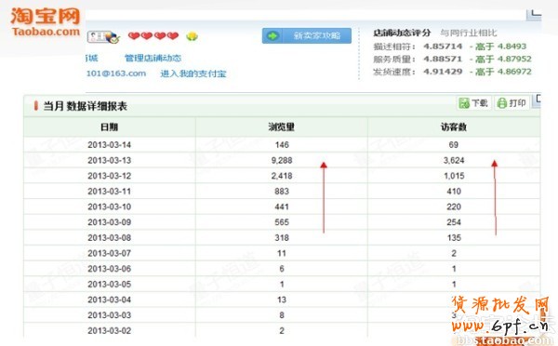Download the report with 下载 button

[x=473, y=103]
